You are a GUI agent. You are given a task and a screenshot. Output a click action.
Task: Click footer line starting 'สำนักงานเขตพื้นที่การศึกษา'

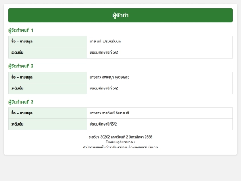click(x=120, y=147)
